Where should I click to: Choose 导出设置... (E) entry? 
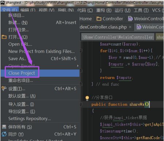pos(40,111)
